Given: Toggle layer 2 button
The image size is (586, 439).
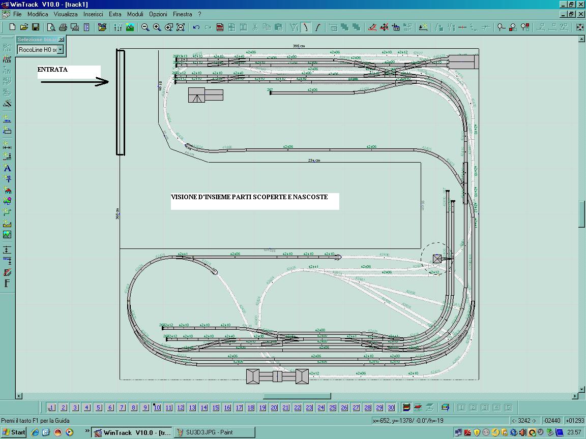Looking at the screenshot, I should [64, 407].
